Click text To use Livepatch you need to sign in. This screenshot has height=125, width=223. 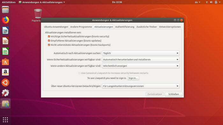pos(107,78)
